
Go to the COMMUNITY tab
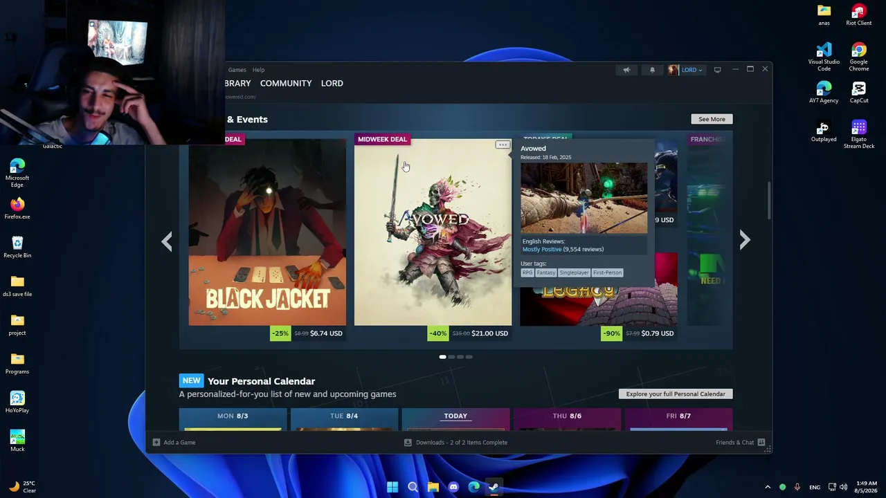pos(286,83)
